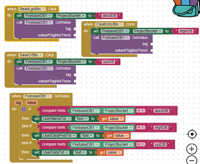Open ProjectBucket dropdown in CleaEntryBtn block
Image resolution: width=200 pixels, height=164 pixels.
point(148,31)
